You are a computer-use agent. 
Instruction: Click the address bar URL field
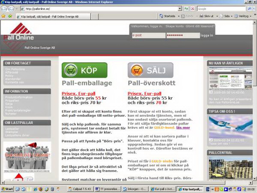coord(99,9)
